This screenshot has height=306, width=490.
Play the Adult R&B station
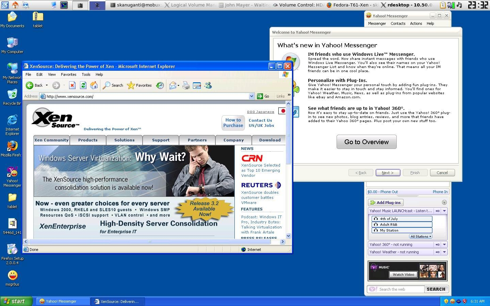click(x=402, y=224)
